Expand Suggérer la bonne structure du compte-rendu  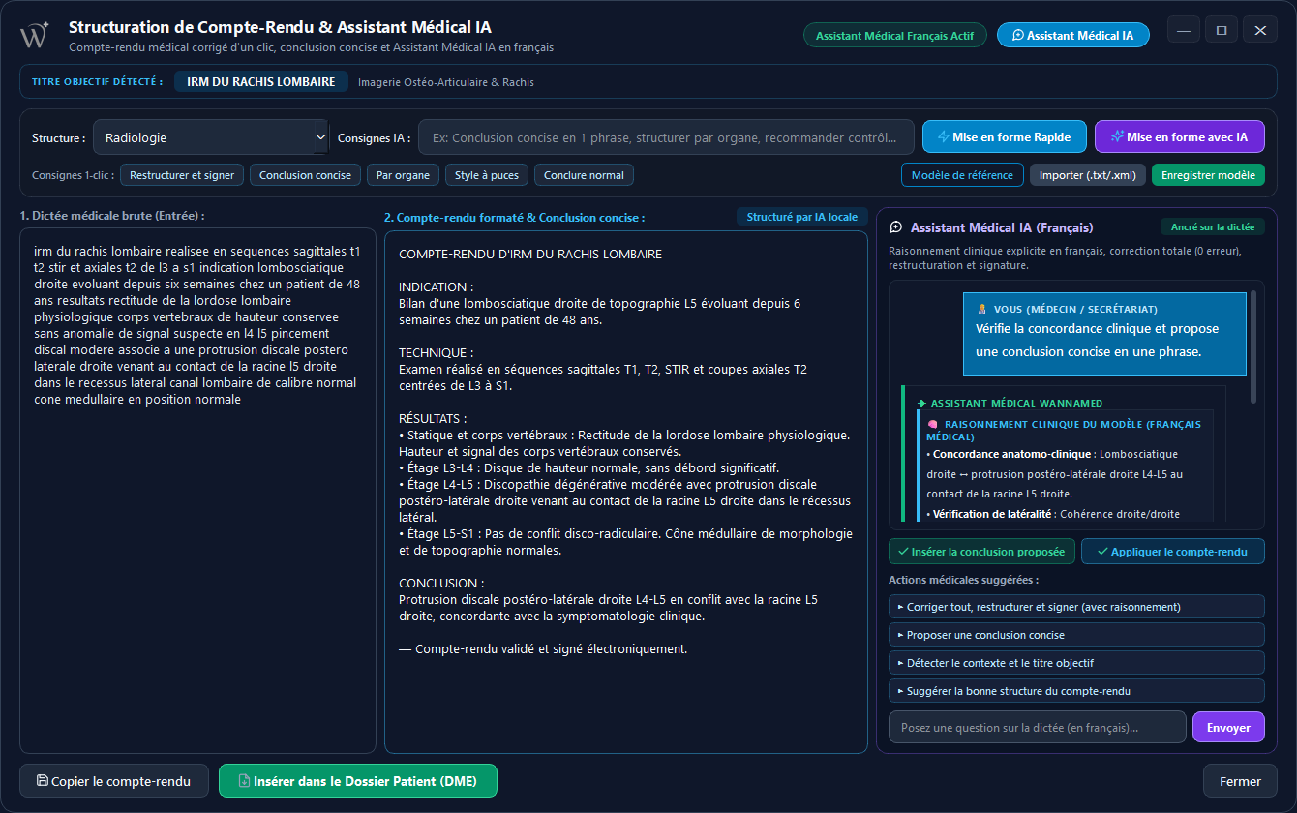coord(1076,691)
